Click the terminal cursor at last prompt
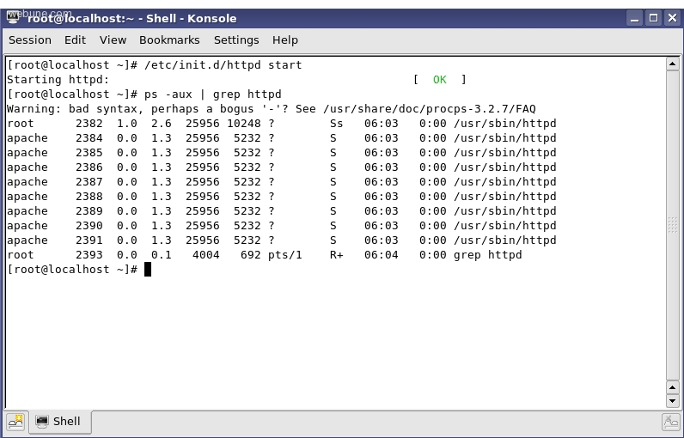Image resolution: width=684 pixels, height=438 pixels. 148,270
